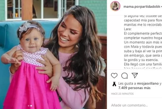Click the black ribbon liker avatar
This screenshot has height=109, width=162.
[114, 84]
